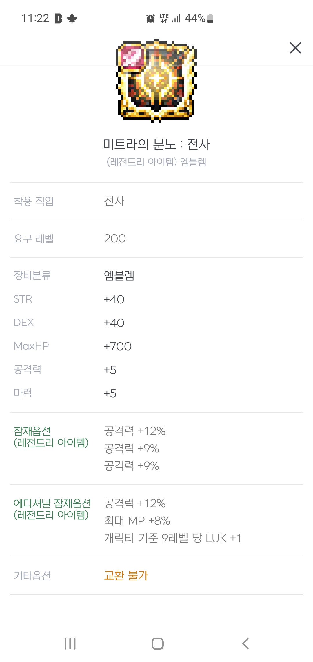This screenshot has height=662, width=313.
Task: Tap the signal strength bars icon
Action: coord(176,19)
